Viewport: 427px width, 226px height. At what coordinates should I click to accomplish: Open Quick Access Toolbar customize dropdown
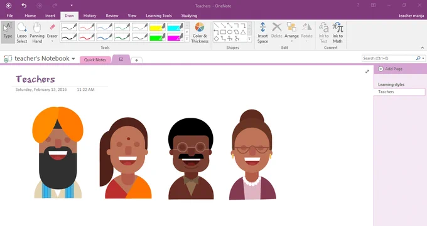point(72,5)
